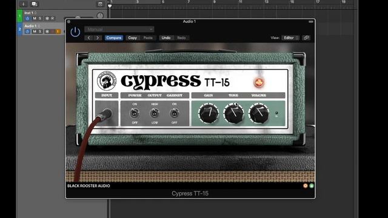Click the GAIN knob
This screenshot has height=218, width=388.
point(209,113)
